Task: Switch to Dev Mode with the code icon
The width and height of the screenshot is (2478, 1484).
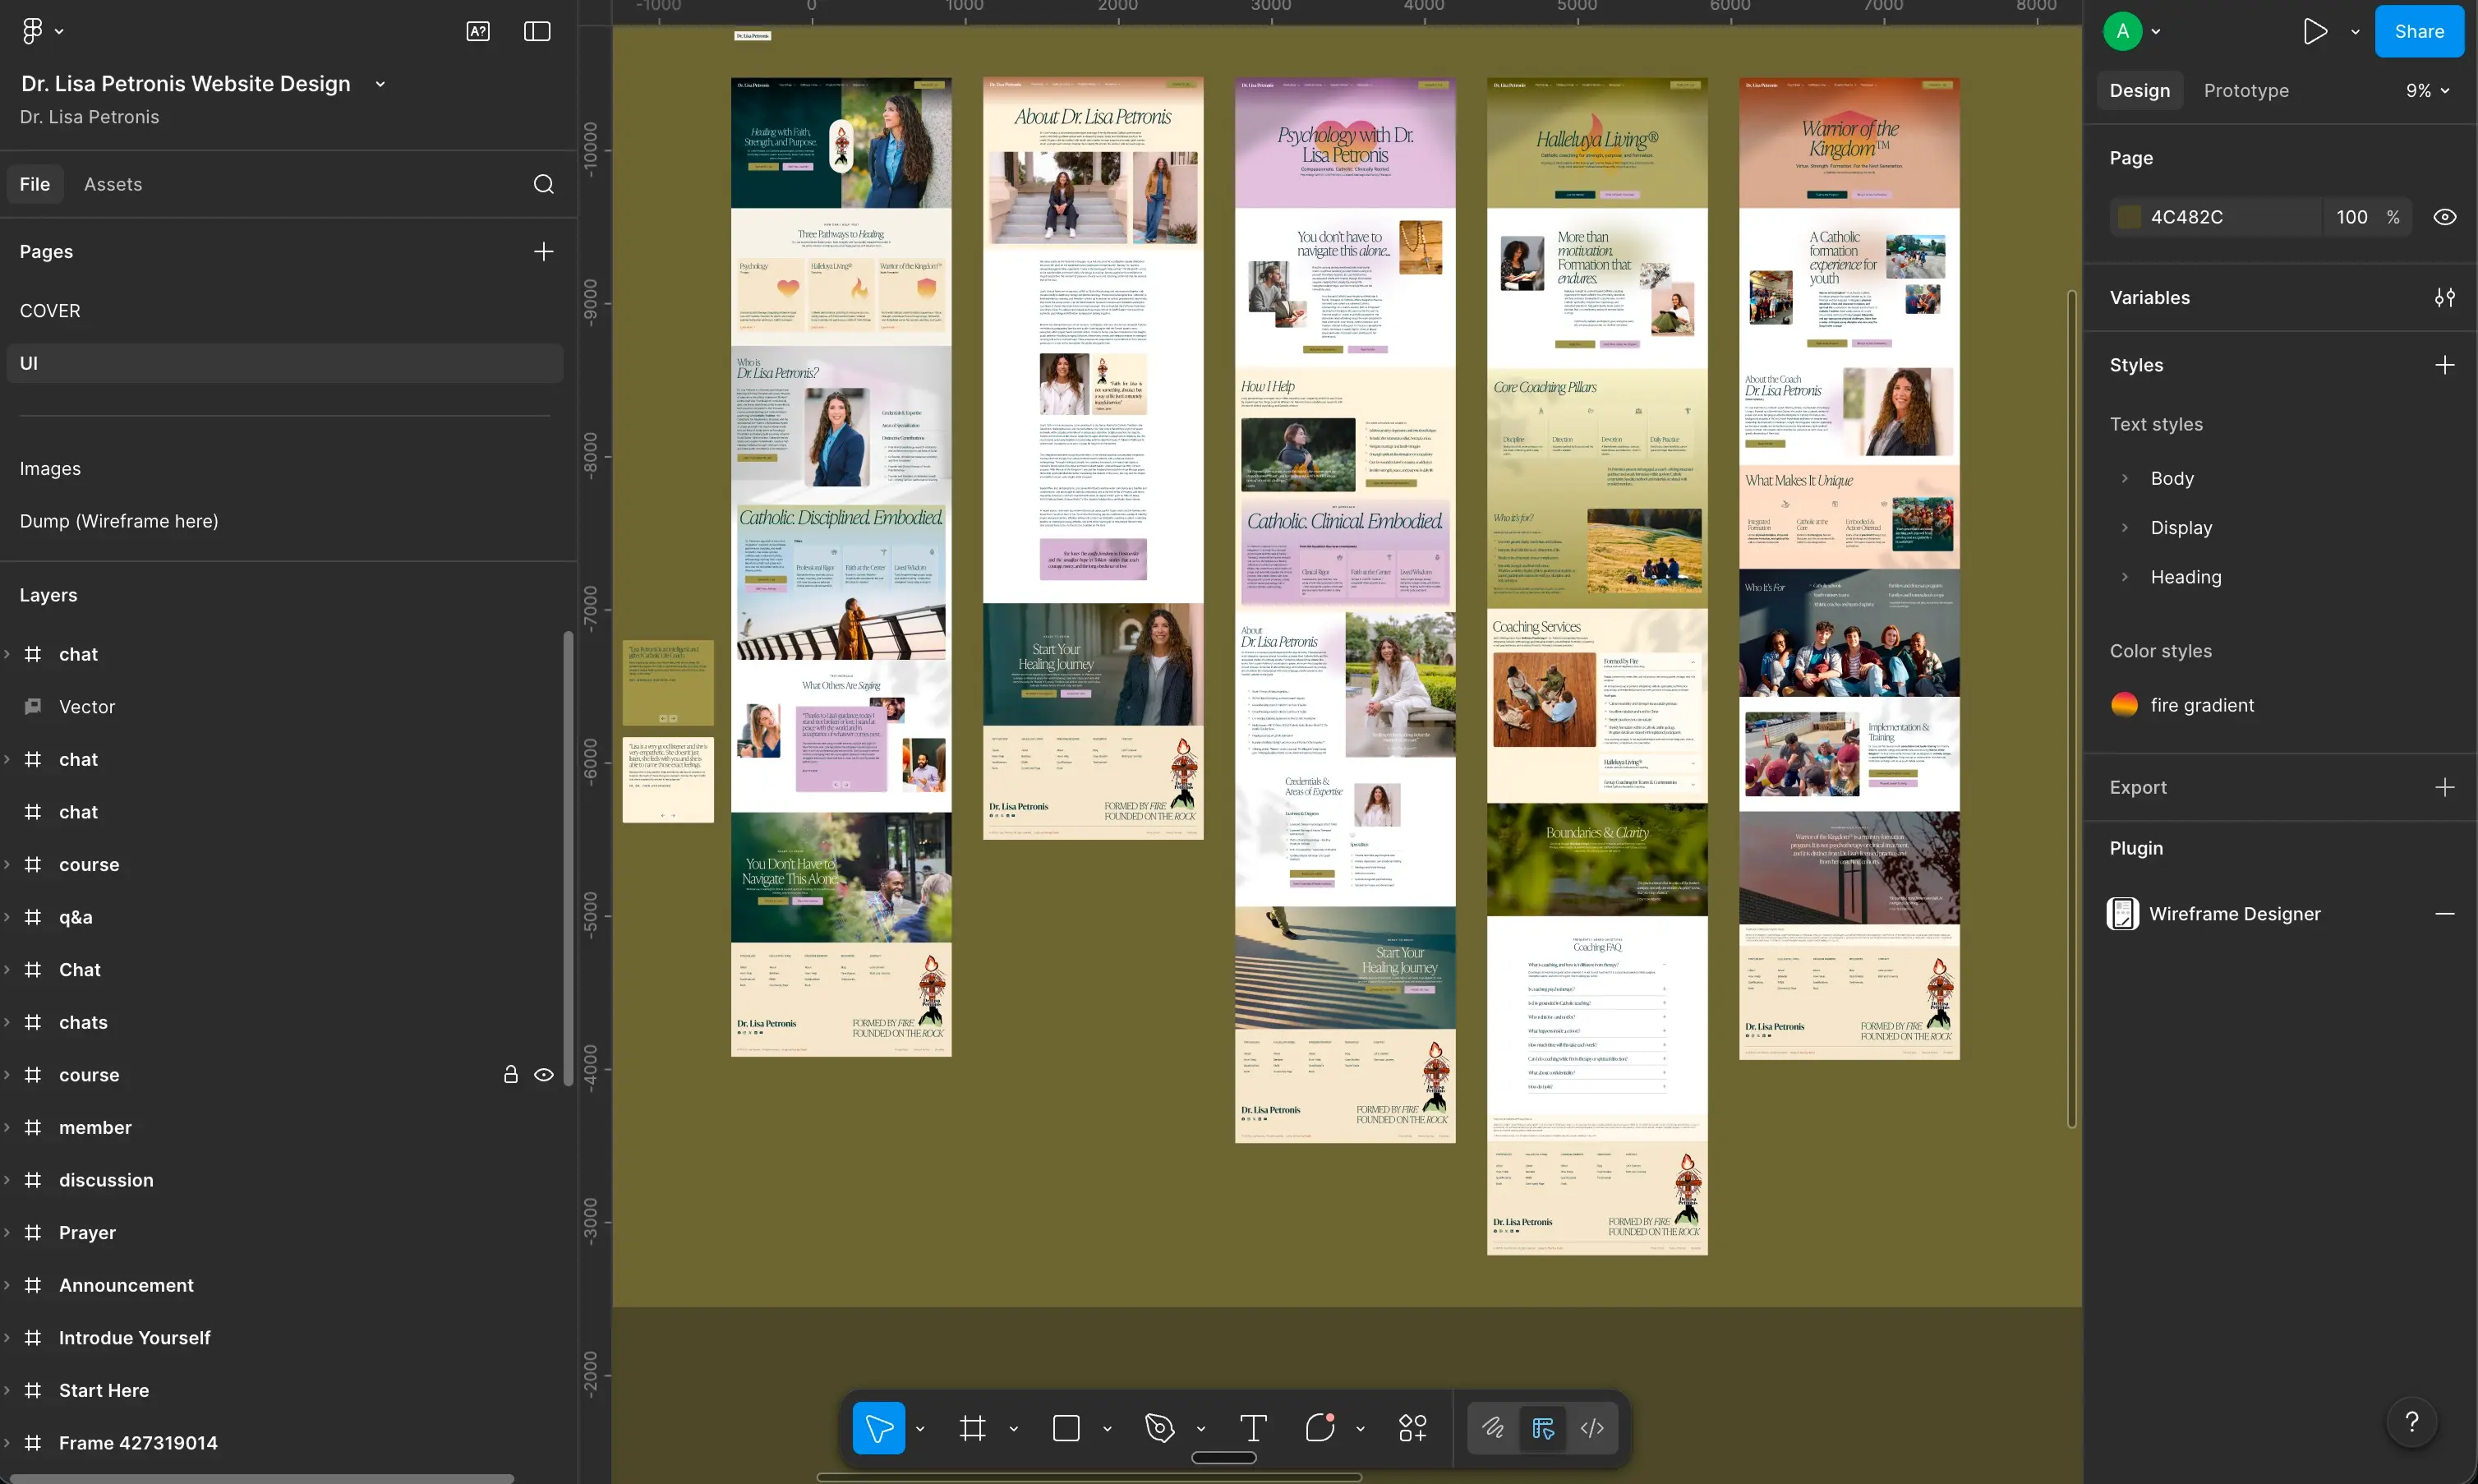Action: click(1591, 1428)
